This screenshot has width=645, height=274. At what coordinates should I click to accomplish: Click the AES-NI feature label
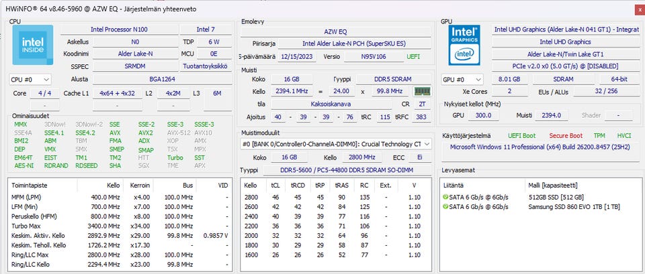click(24, 165)
